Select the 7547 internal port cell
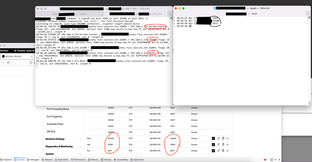 pos(172,126)
